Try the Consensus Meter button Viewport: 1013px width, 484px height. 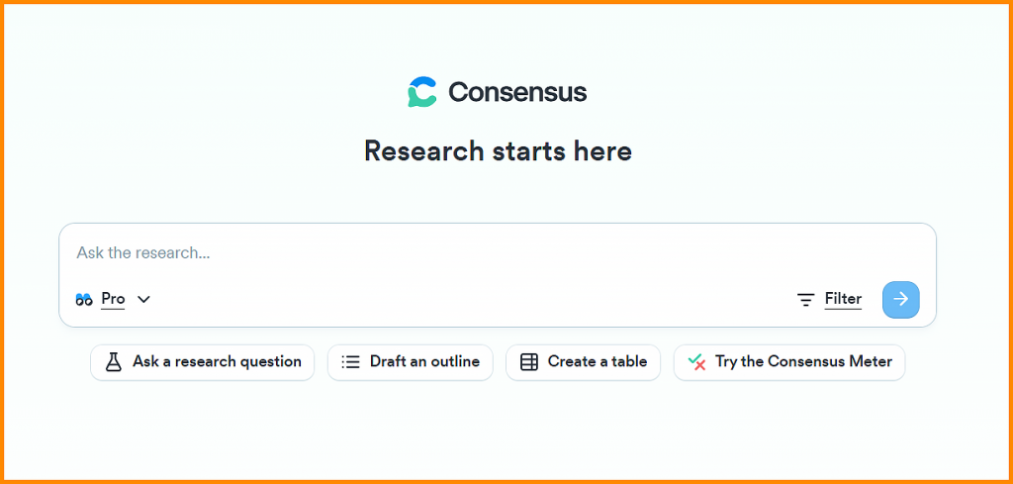click(x=789, y=362)
